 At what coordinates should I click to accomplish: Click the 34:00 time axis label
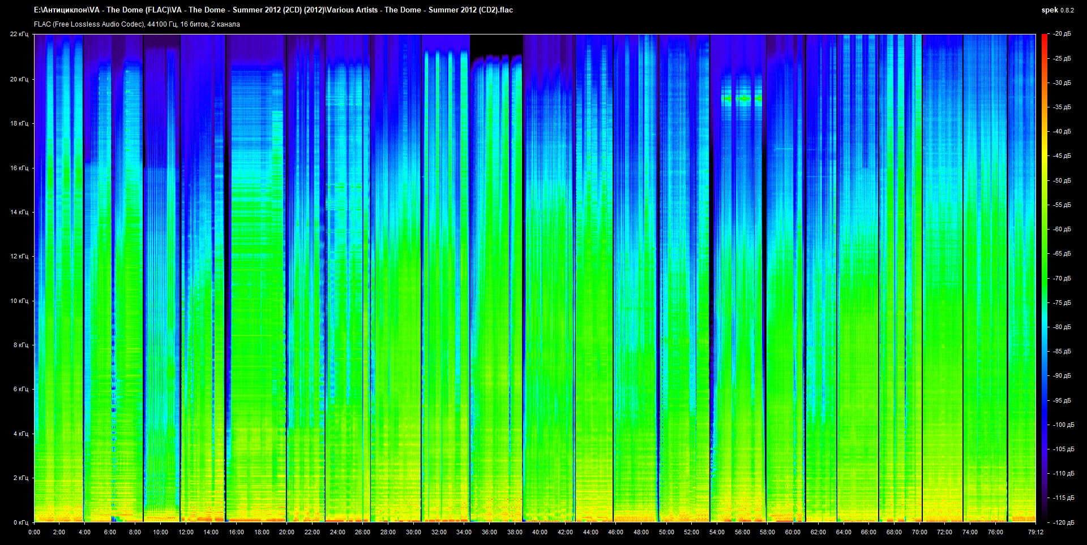464,532
